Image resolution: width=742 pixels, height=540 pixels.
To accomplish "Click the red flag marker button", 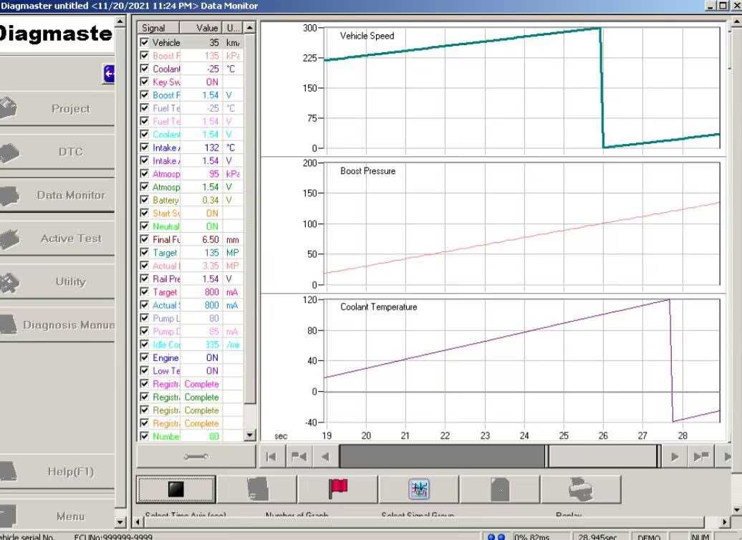I will coord(337,489).
